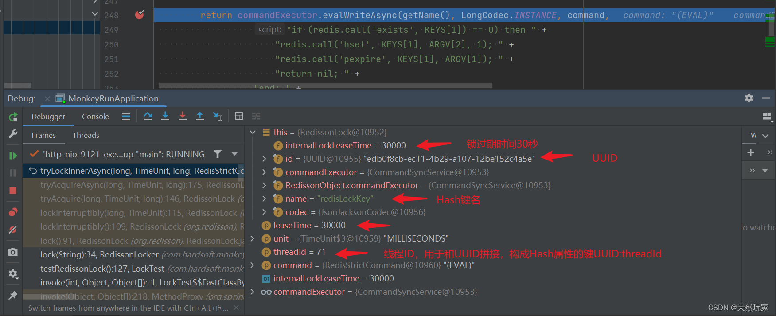Screen dimensions: 776x316
Task: Click the Run to Cursor icon
Action: pyautogui.click(x=217, y=116)
